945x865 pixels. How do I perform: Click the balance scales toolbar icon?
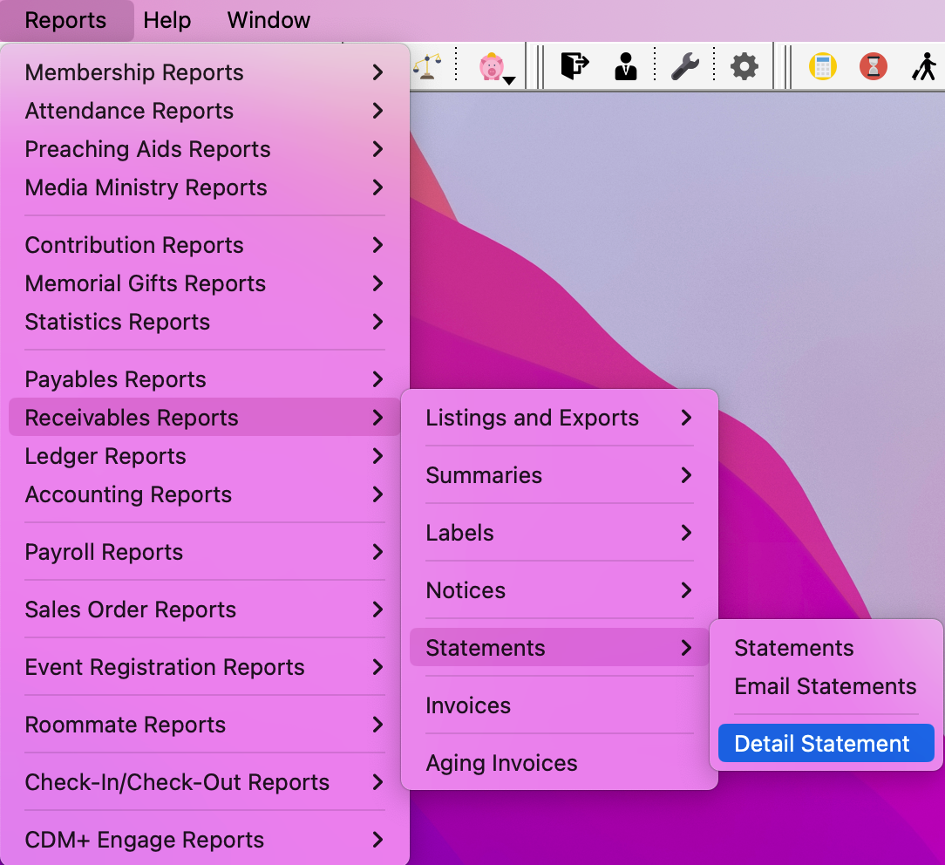(426, 66)
